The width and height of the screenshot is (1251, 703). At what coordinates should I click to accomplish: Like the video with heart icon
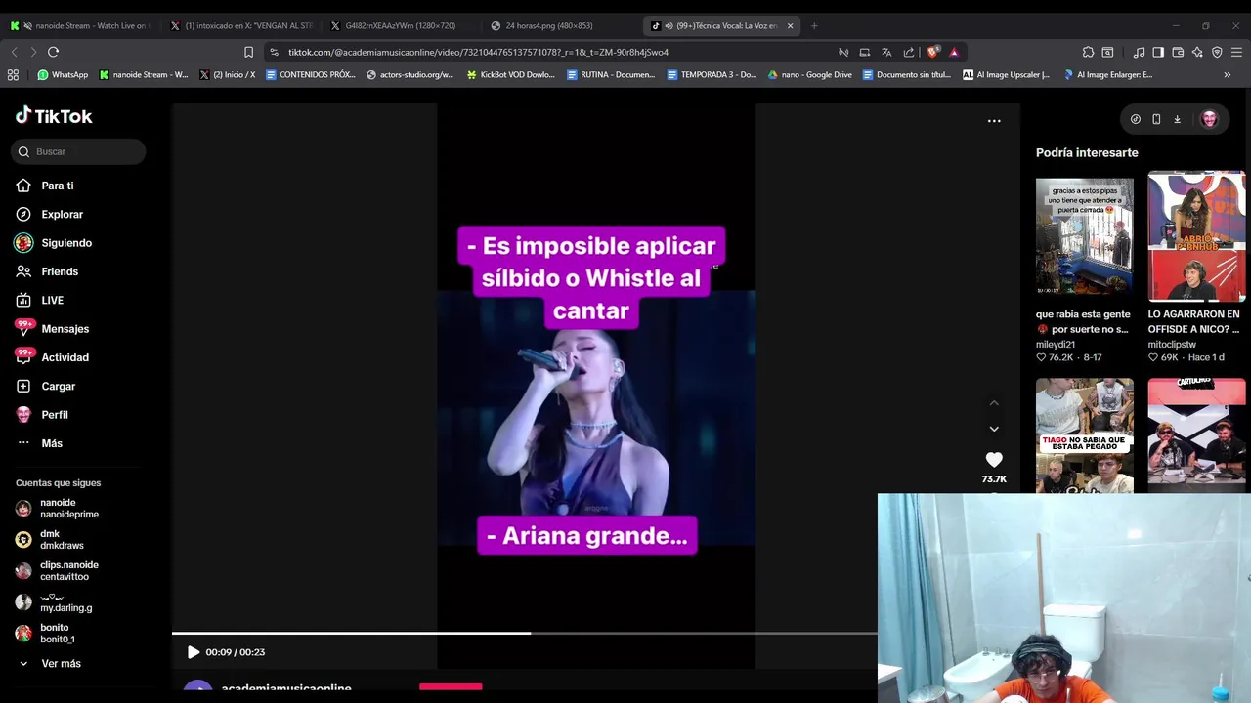pyautogui.click(x=994, y=460)
